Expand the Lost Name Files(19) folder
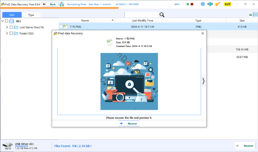This screenshot has width=258, height=152. click(7, 27)
